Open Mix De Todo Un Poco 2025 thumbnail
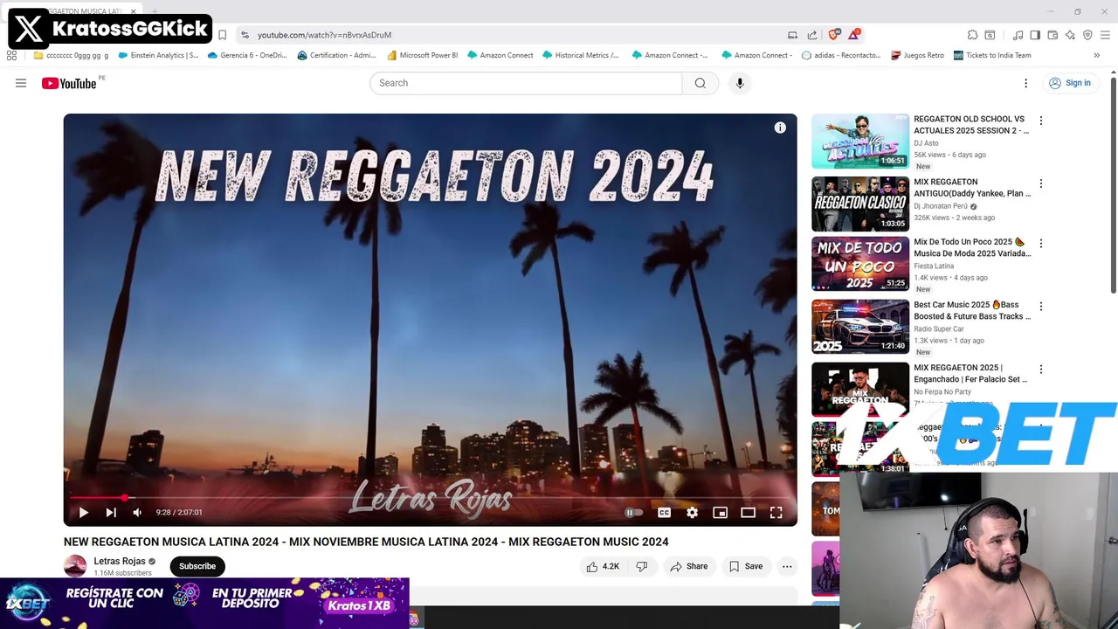 pos(860,264)
